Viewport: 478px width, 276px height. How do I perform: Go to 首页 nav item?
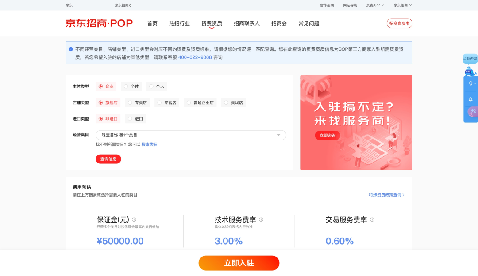(152, 23)
